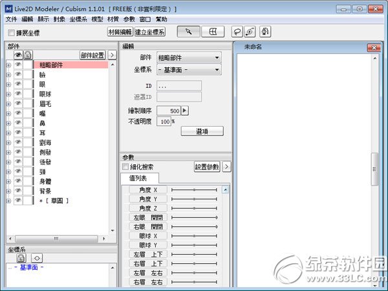The height and width of the screenshot is (291, 388).
Task: Click the 角度 X parameter button
Action: pyautogui.click(x=148, y=189)
